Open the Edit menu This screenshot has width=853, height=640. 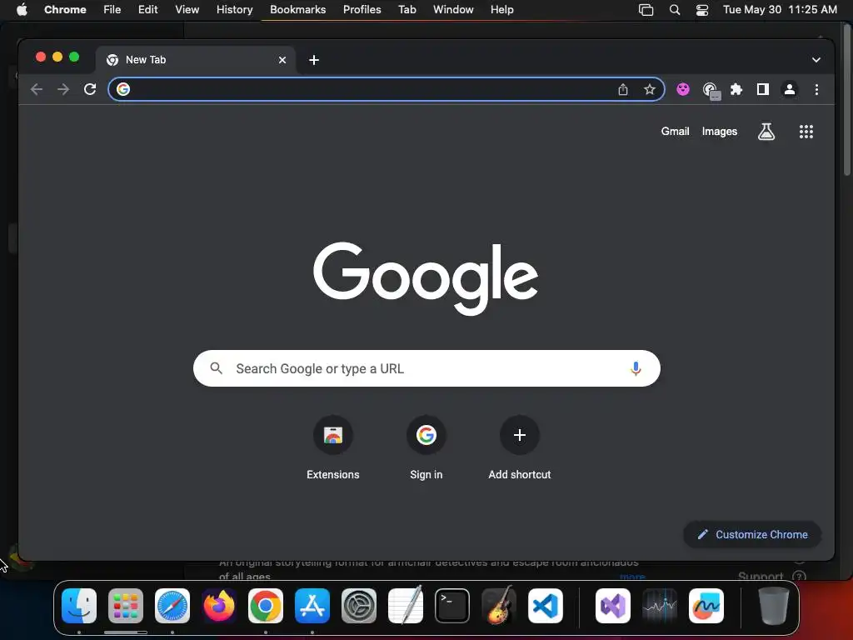[148, 10]
